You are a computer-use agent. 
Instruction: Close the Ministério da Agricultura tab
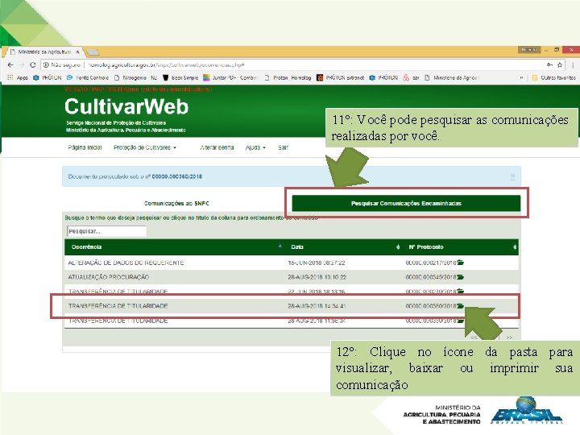point(77,52)
